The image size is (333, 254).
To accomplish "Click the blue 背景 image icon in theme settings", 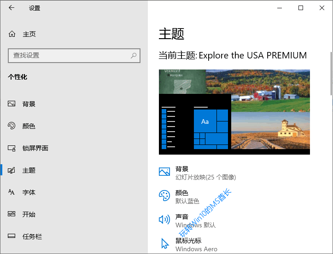I will coord(164,172).
